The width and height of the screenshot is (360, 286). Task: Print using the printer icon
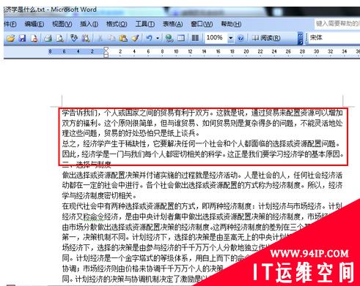48,38
